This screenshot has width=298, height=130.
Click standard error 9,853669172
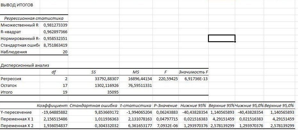pyautogui.click(x=94, y=112)
